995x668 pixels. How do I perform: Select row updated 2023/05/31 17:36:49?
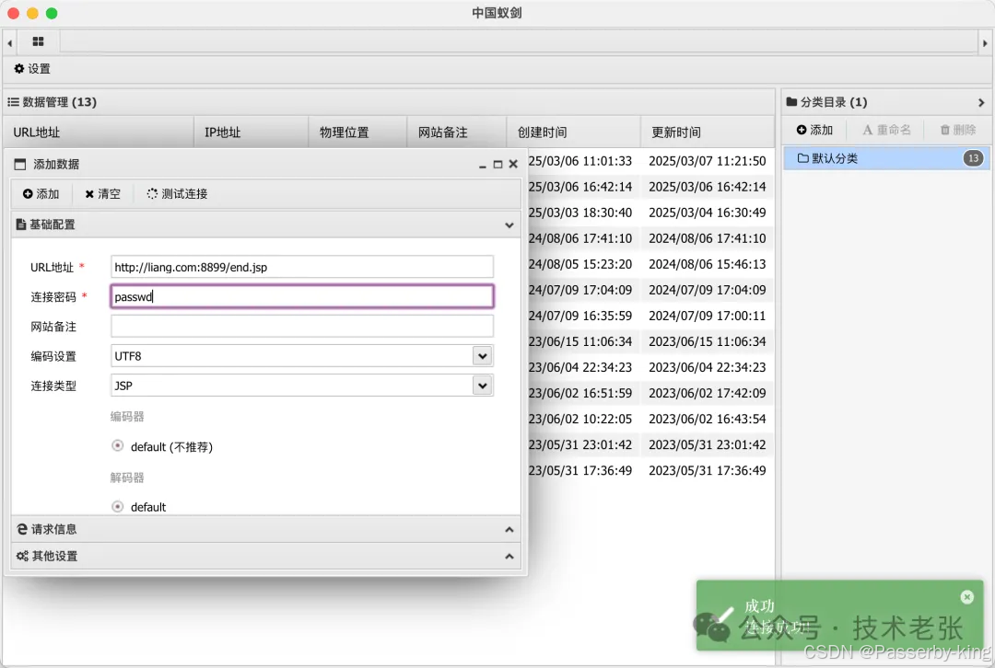[x=707, y=471]
